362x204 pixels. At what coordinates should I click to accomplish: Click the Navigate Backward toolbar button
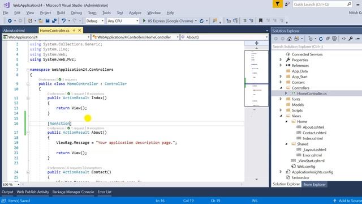tap(10, 21)
